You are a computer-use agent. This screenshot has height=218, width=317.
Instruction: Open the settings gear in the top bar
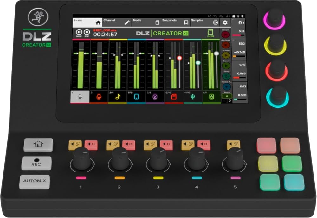[x=225, y=22]
